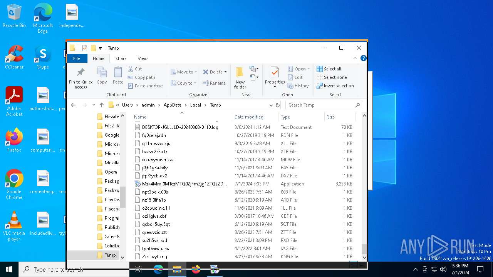The height and width of the screenshot is (277, 493).
Task: Click Invert selection in ribbon
Action: (335, 86)
